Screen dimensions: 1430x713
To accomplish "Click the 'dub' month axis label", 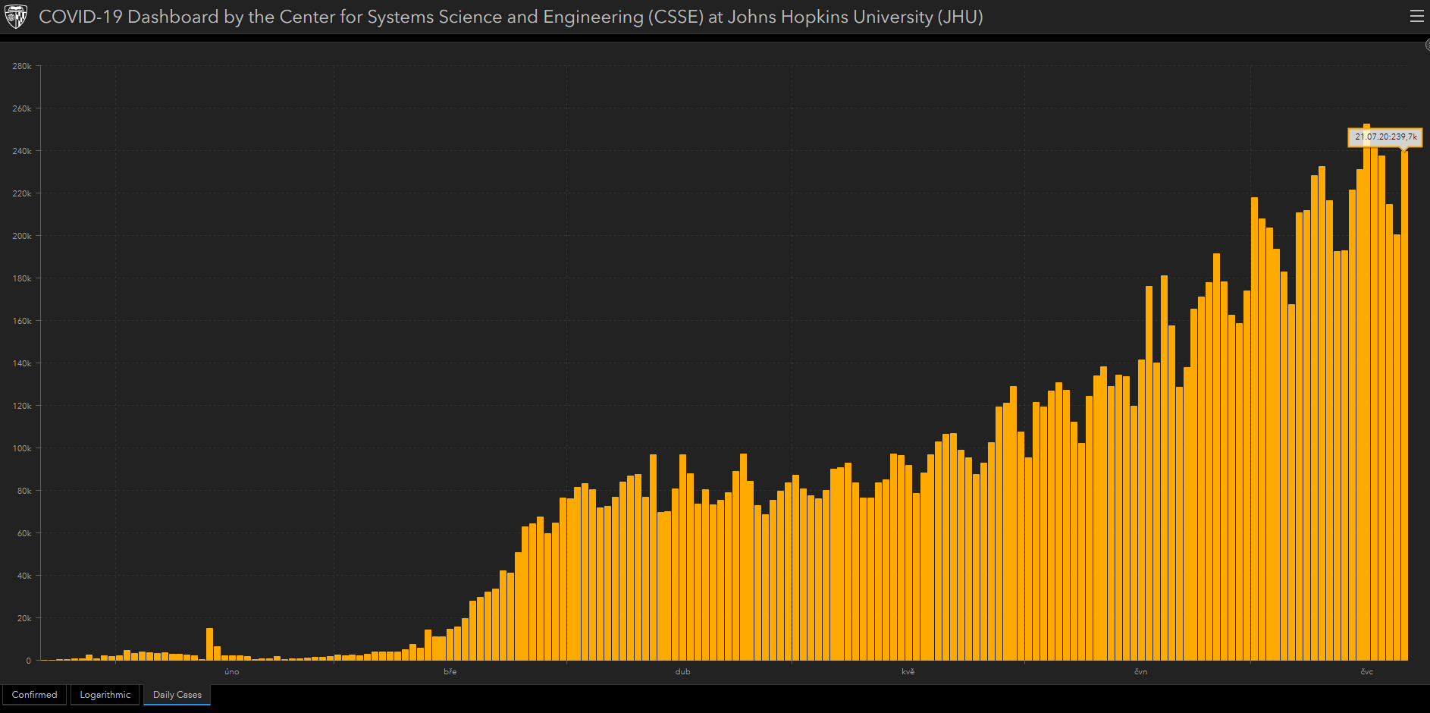I will pos(683,672).
